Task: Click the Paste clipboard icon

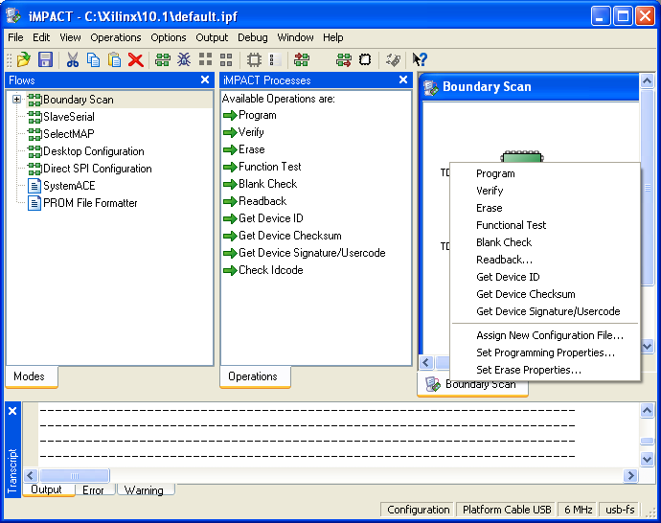Action: tap(114, 59)
